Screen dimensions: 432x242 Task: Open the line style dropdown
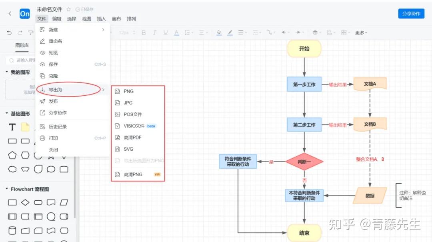(x=256, y=32)
